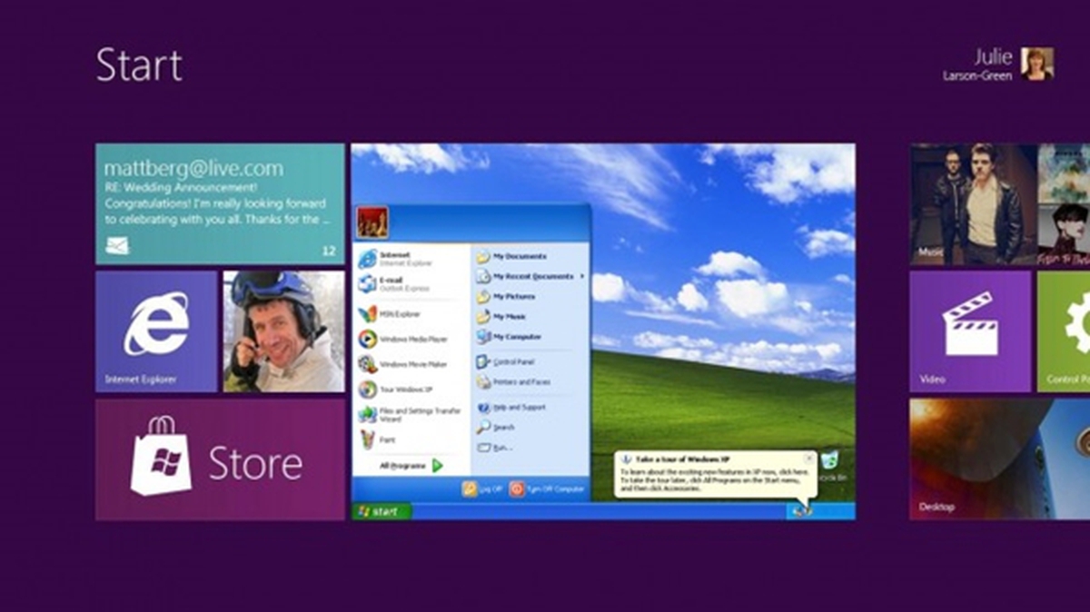Click the Log Off button
Image resolution: width=1090 pixels, height=612 pixels.
pos(482,489)
